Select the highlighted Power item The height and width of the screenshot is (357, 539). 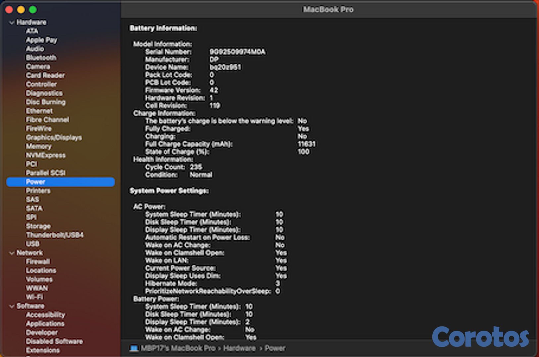click(35, 182)
